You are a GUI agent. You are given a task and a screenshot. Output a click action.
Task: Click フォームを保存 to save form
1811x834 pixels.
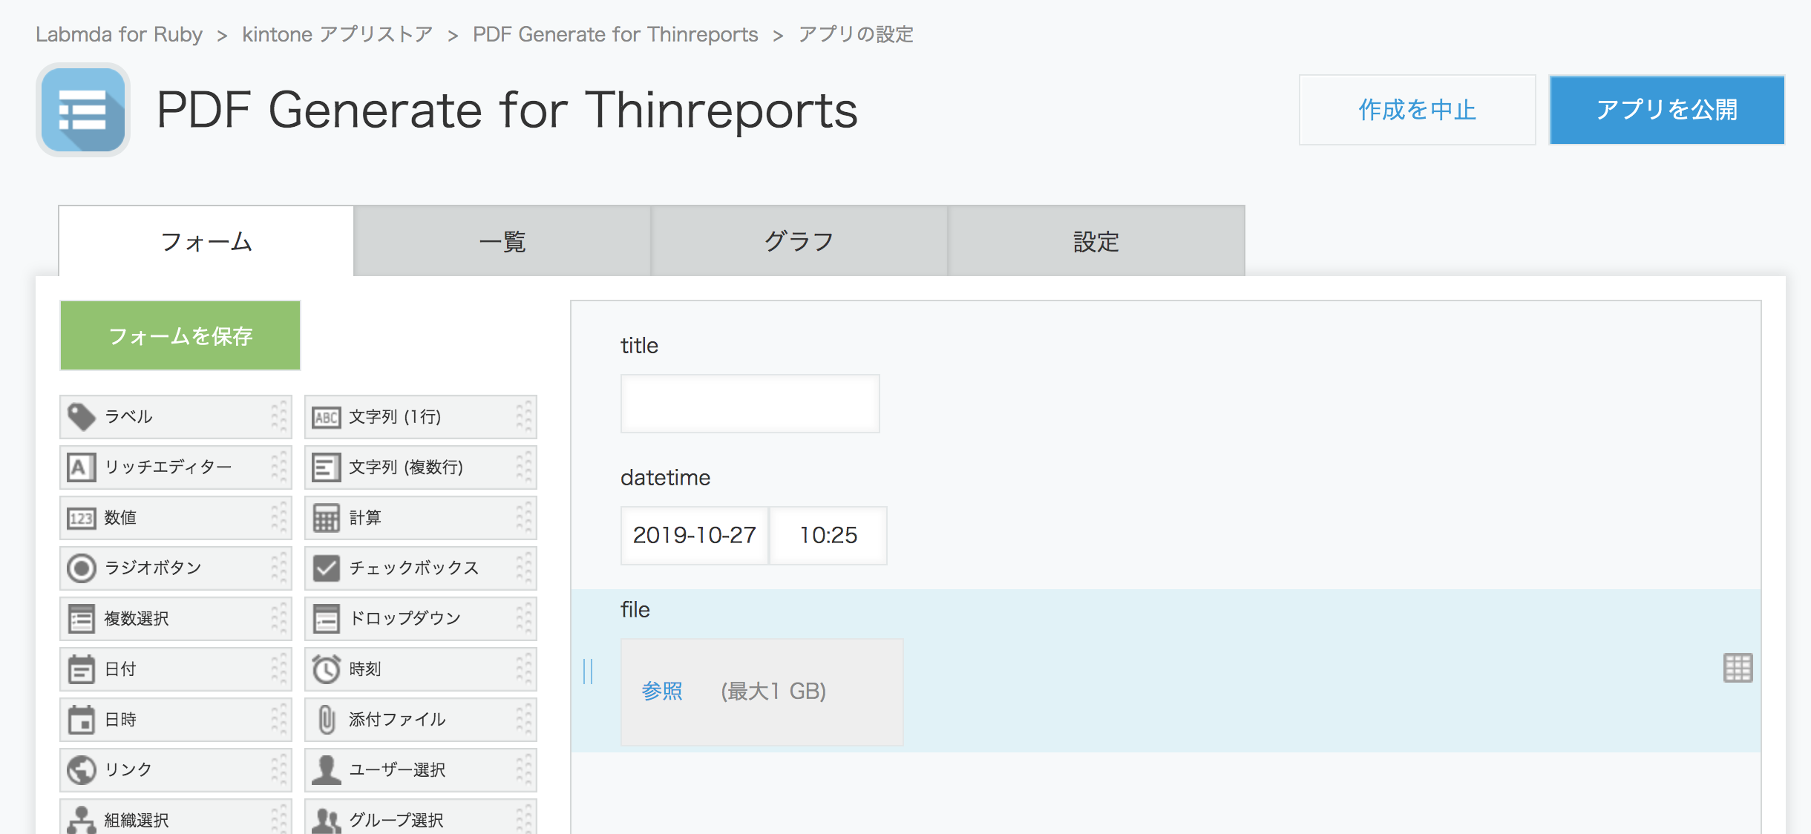(181, 338)
